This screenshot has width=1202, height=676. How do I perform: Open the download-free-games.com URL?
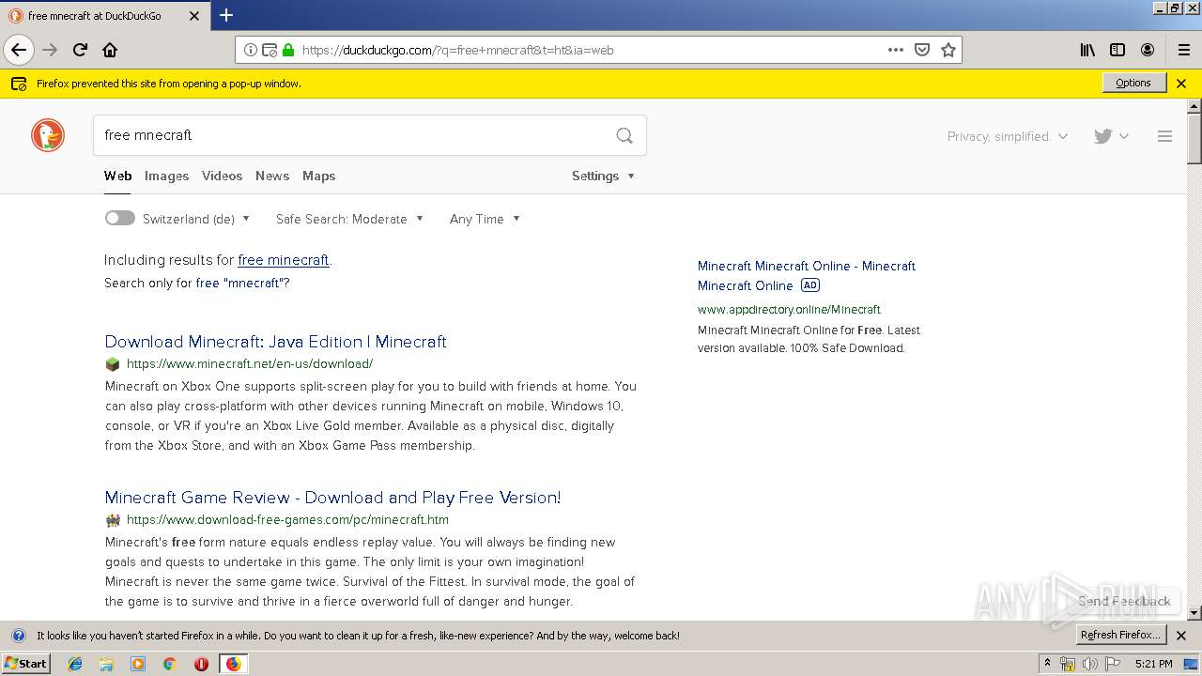287,520
